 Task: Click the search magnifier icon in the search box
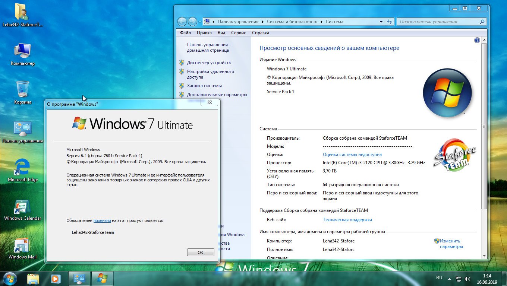pos(482,22)
